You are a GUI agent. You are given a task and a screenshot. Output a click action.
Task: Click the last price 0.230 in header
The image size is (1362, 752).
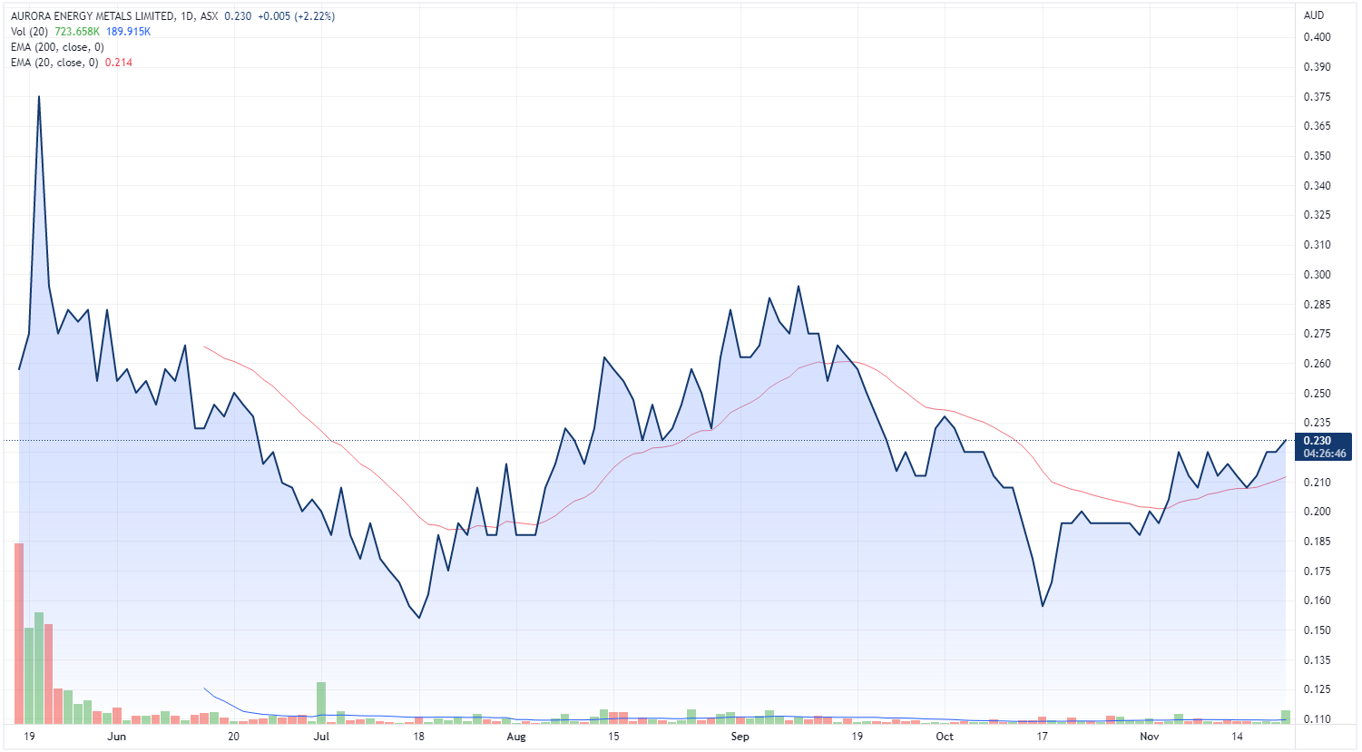click(238, 16)
